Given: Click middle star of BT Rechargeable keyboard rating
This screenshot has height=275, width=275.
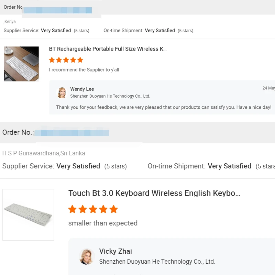Looking at the screenshot, I should click(x=66, y=60).
